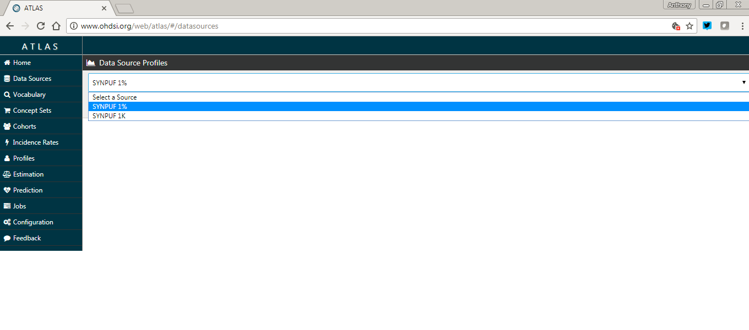Go to the Jobs menu item

click(x=19, y=206)
